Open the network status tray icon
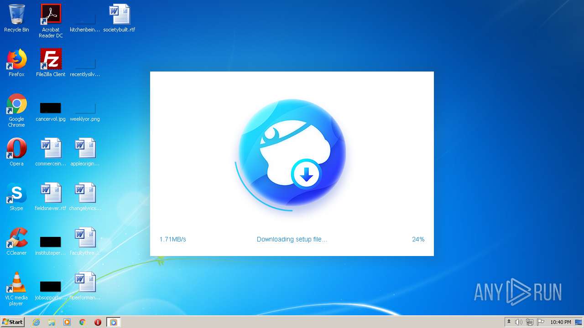The width and height of the screenshot is (584, 328). coord(530,322)
